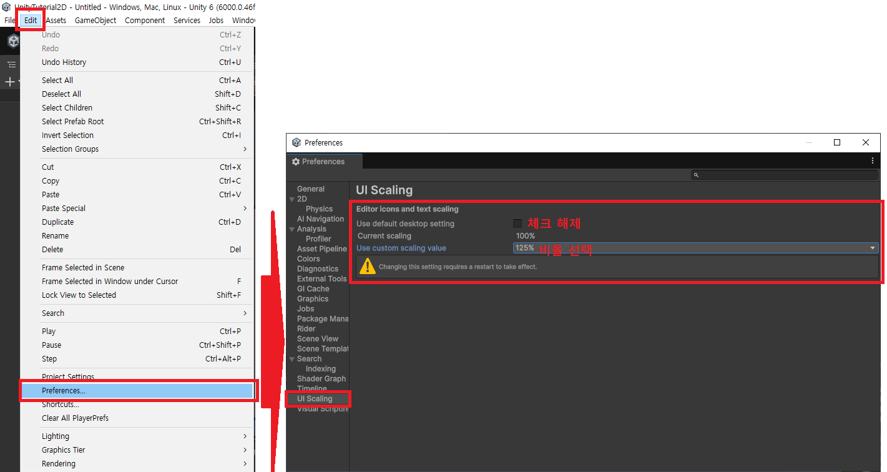This screenshot has height=472, width=887.
Task: Select External Tools in the Preferences sidebar
Action: (321, 279)
